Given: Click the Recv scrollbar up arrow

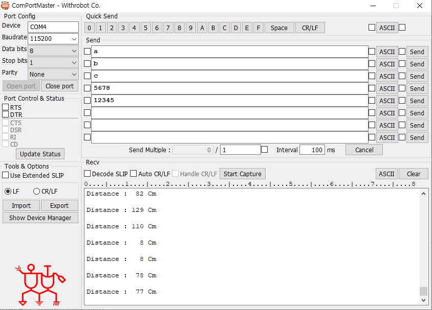Looking at the screenshot, I should click(423, 194).
